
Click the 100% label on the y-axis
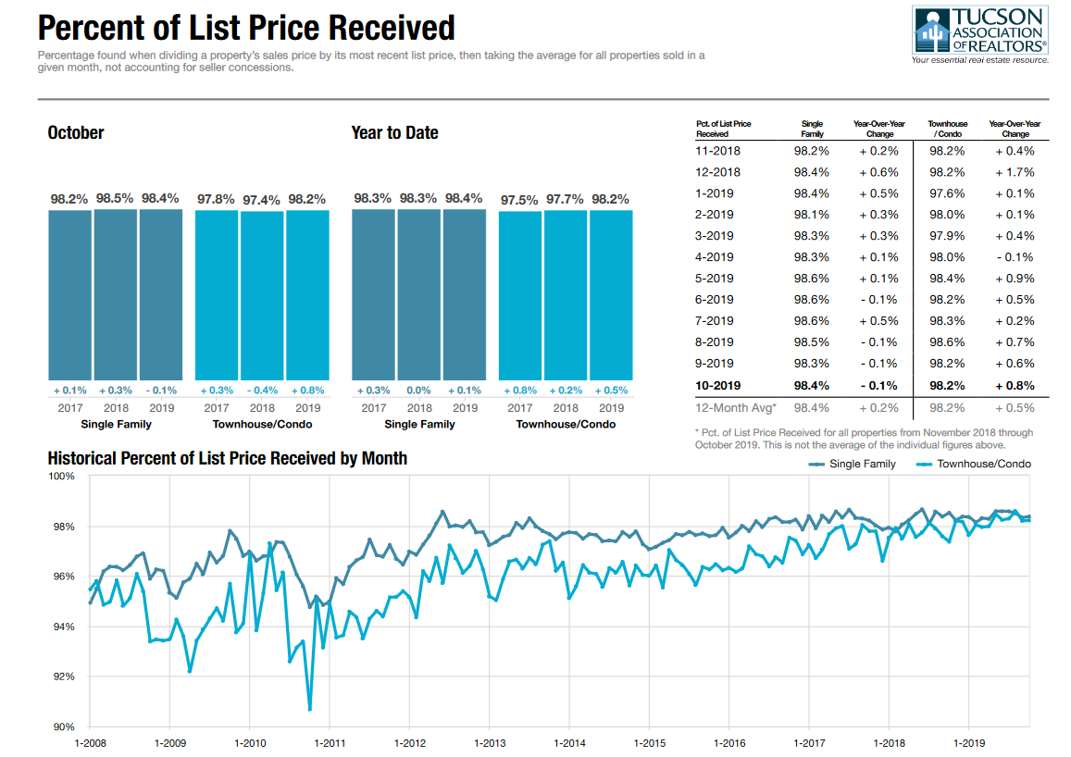[x=61, y=477]
